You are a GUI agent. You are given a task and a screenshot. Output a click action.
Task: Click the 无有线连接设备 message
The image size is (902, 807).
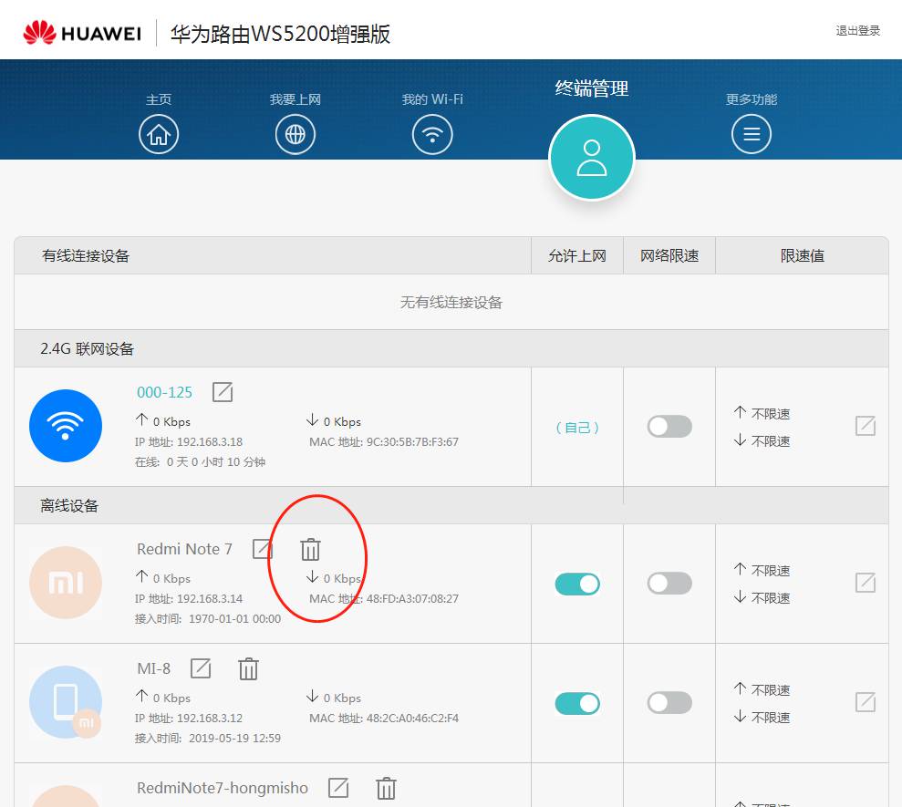click(x=451, y=303)
